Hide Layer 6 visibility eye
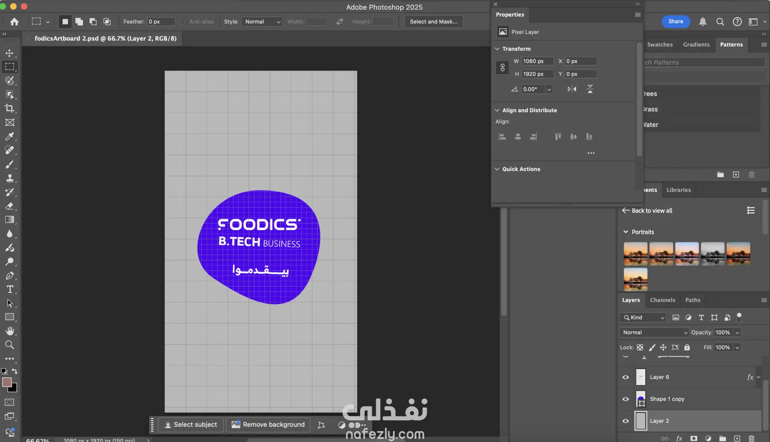 tap(626, 377)
